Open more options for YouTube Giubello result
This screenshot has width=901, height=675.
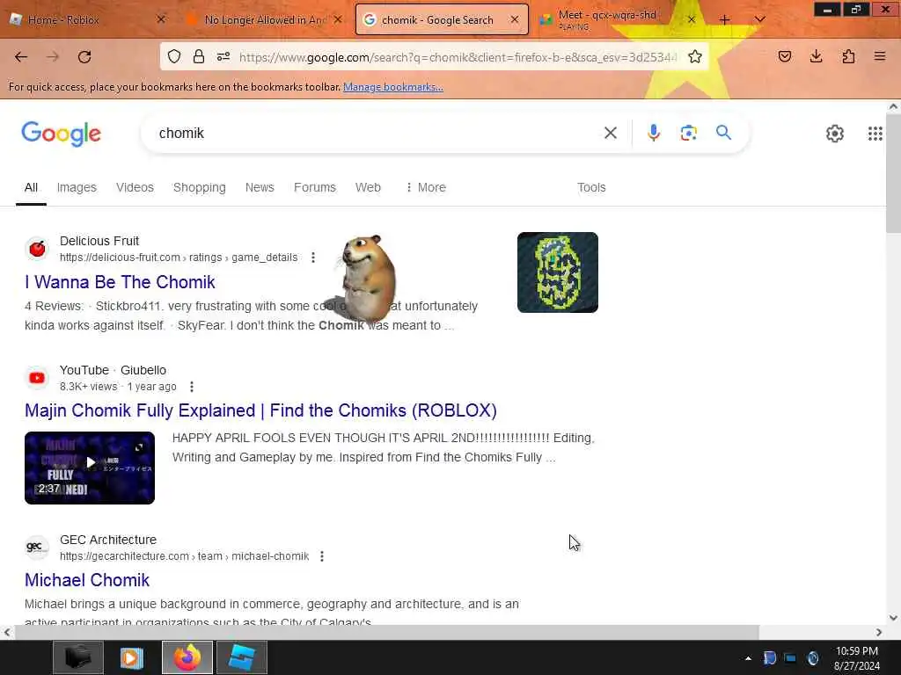192,387
